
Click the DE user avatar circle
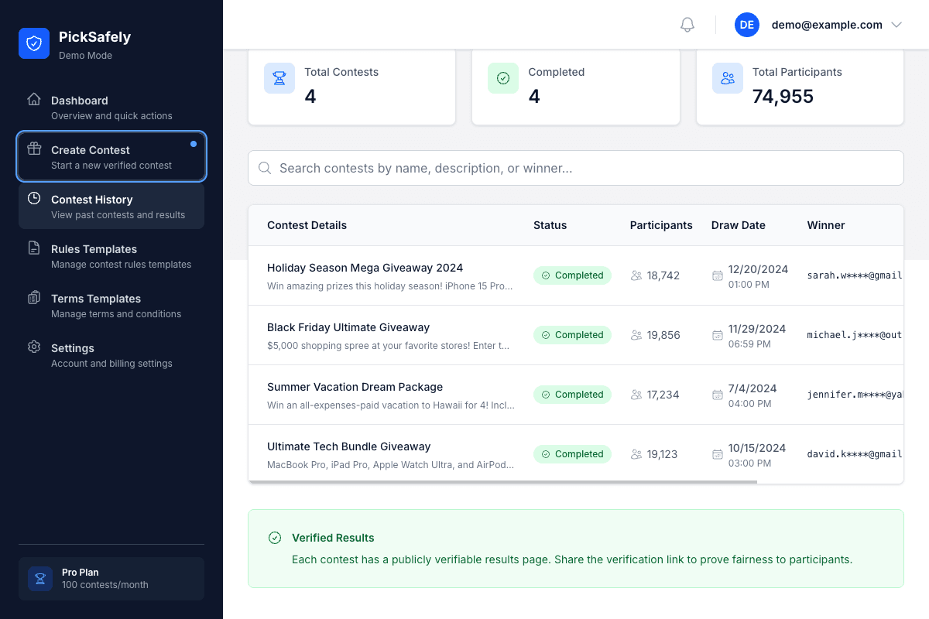(746, 25)
